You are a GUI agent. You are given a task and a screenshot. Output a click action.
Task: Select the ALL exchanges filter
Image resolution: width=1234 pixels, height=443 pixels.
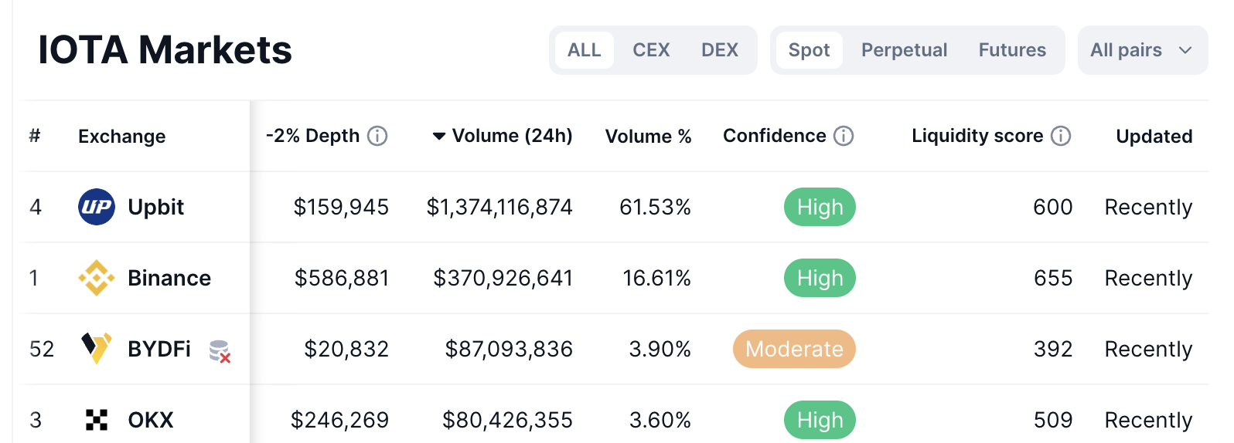585,50
